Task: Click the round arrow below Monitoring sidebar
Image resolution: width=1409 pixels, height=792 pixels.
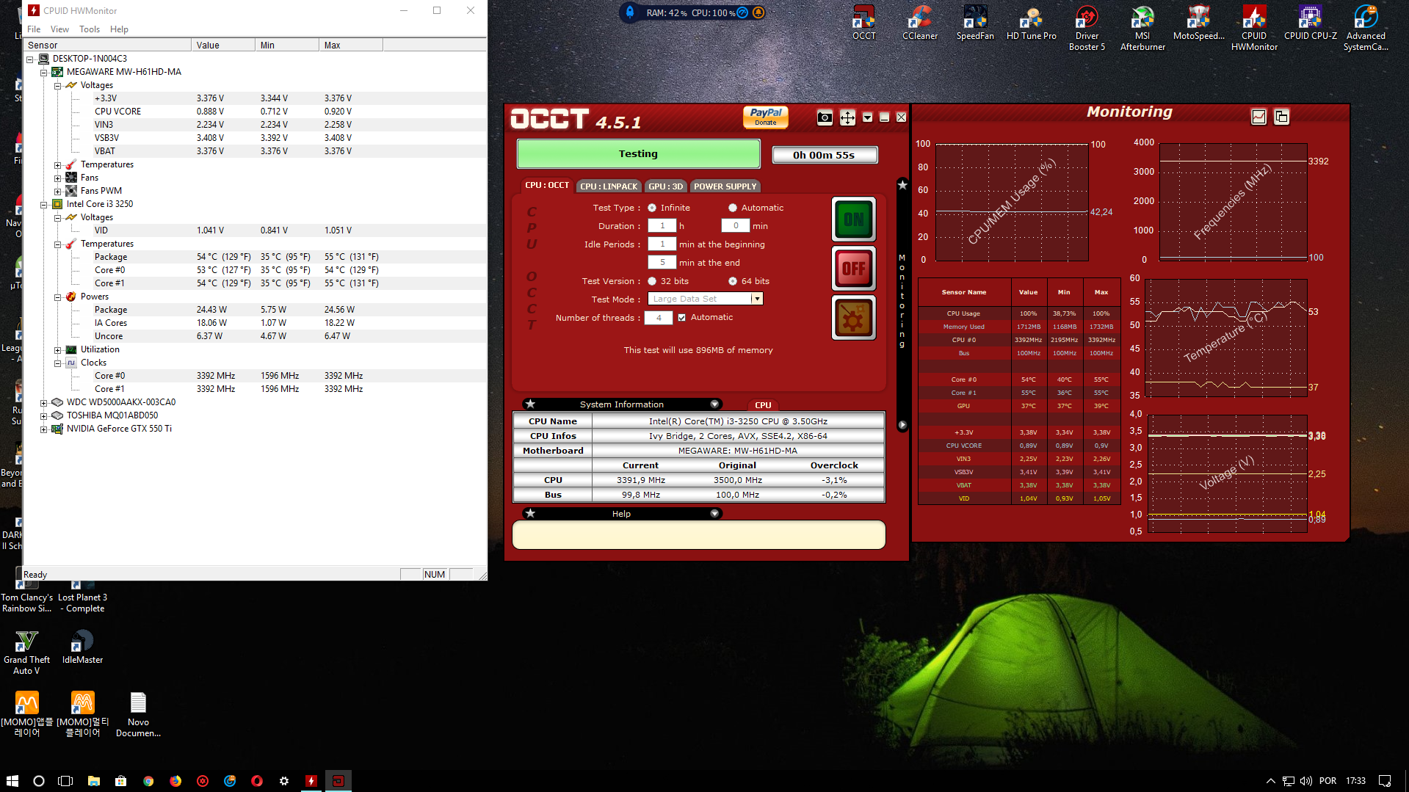Action: pos(902,425)
